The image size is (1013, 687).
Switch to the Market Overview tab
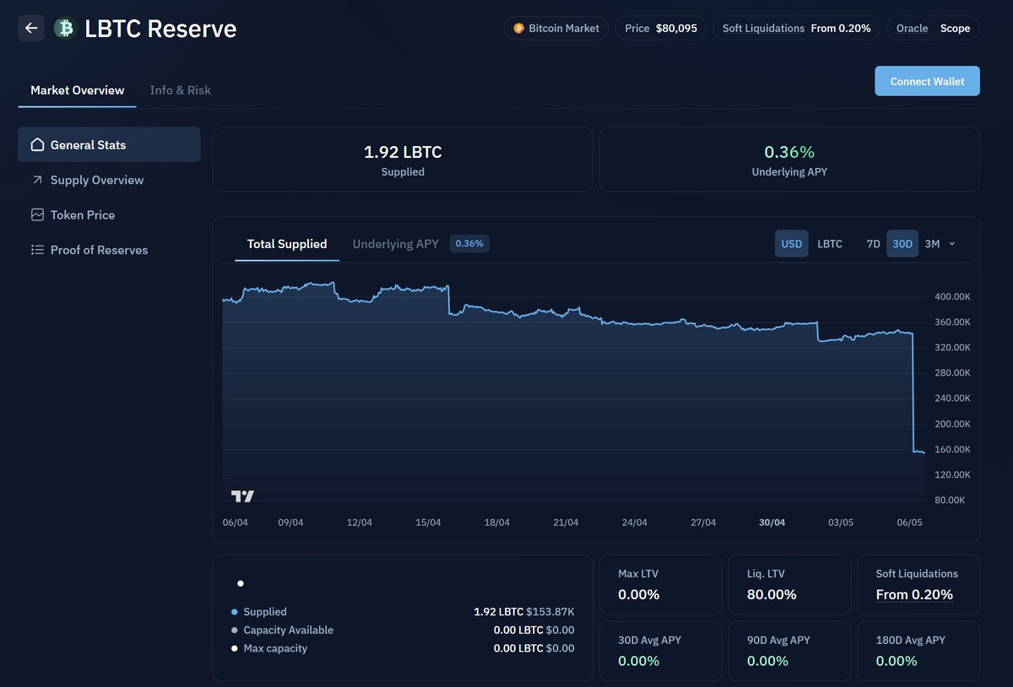[77, 90]
